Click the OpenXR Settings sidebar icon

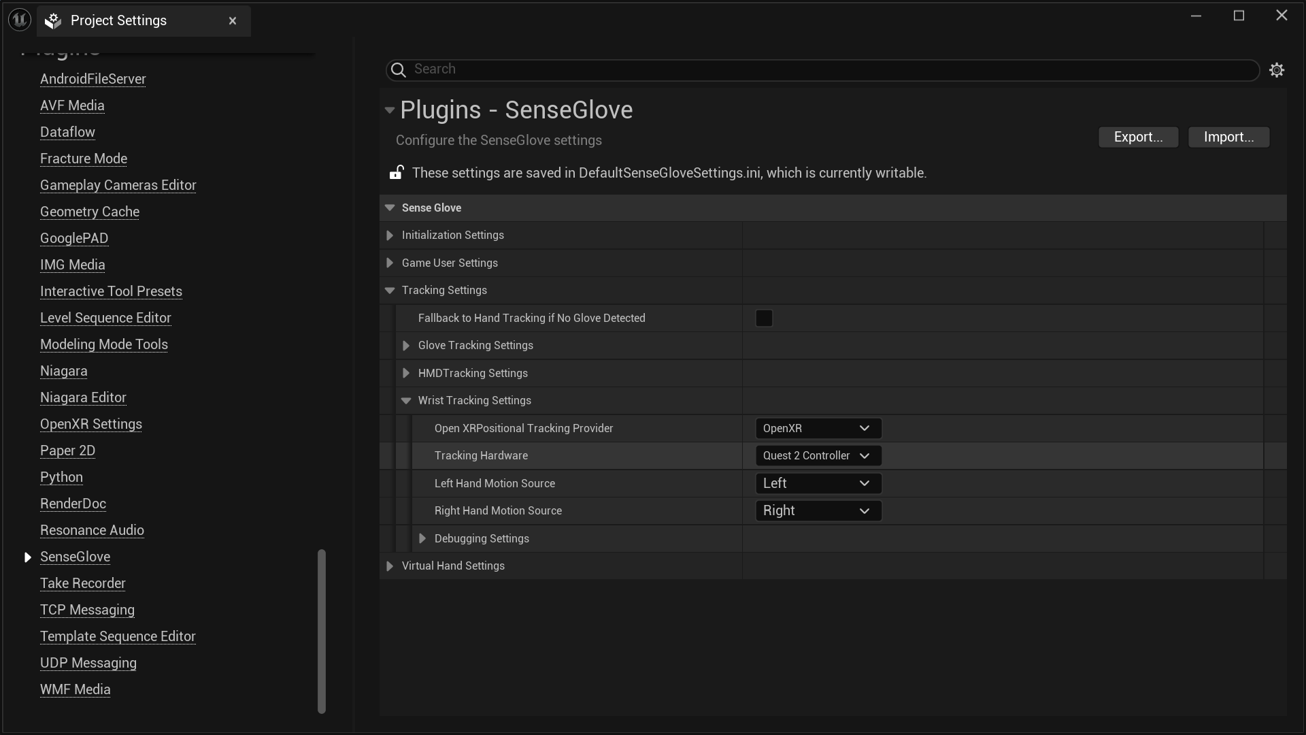[x=90, y=423]
